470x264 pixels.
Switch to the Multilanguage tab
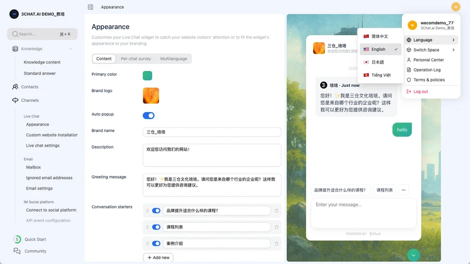[173, 59]
